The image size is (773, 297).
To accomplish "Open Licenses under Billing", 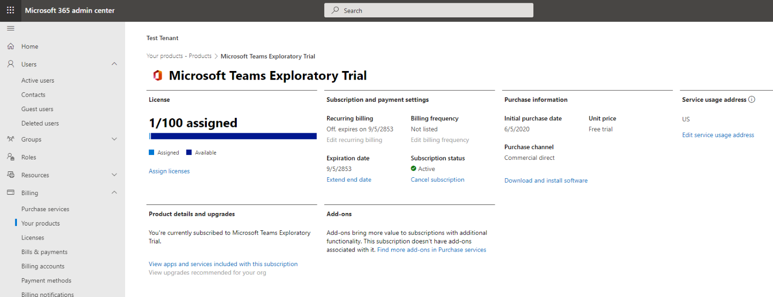I will pyautogui.click(x=33, y=238).
